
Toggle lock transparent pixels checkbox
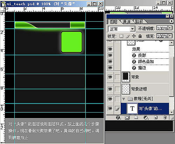(x=121, y=36)
